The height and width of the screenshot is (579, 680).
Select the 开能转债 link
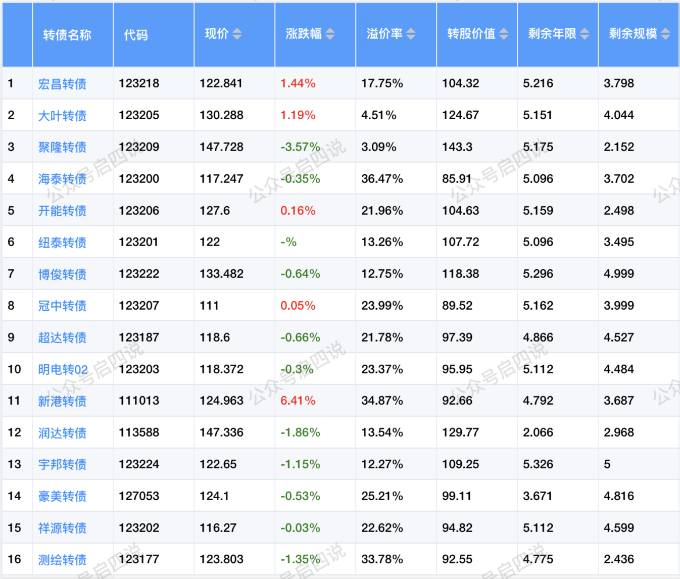click(62, 211)
